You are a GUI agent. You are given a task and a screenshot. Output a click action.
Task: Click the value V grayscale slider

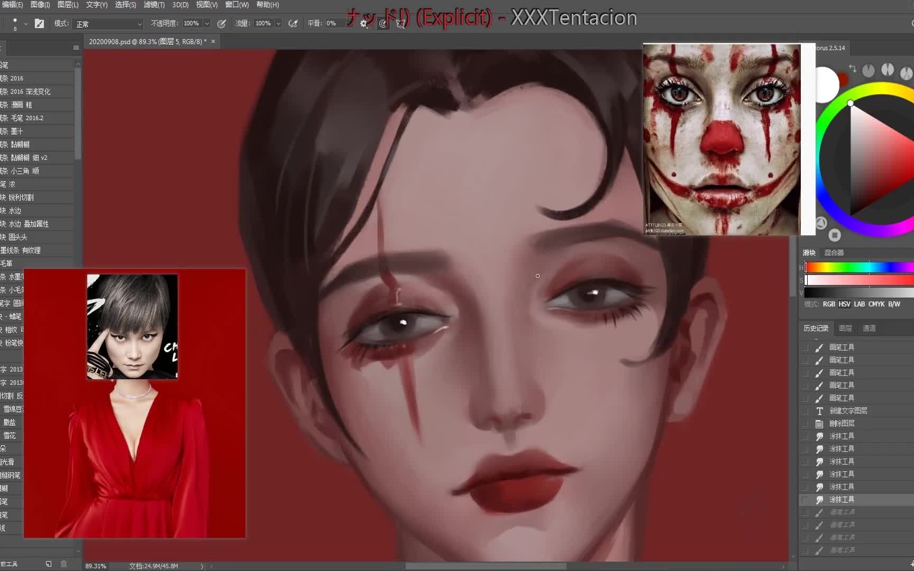pos(859,292)
